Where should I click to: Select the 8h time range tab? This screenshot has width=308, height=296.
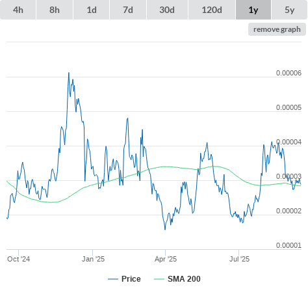pyautogui.click(x=55, y=10)
